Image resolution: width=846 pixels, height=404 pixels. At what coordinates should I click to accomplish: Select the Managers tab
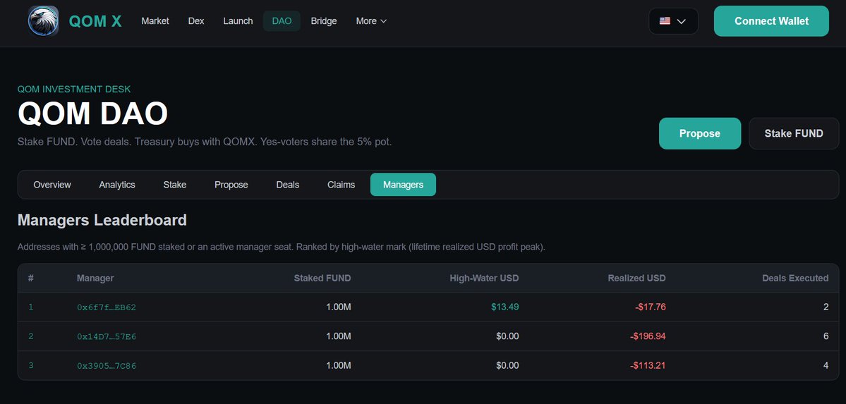403,185
